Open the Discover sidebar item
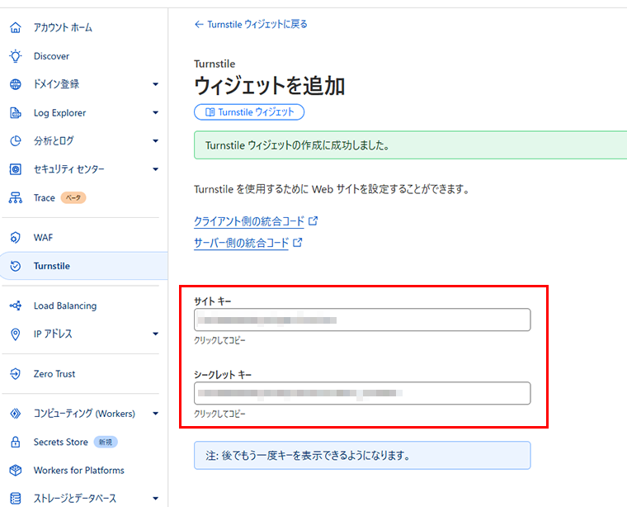Viewport: 627px width, 507px height. tap(51, 56)
